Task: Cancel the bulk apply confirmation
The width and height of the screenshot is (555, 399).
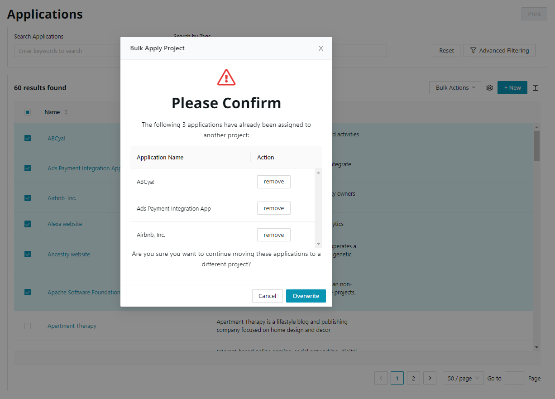Action: [x=267, y=296]
